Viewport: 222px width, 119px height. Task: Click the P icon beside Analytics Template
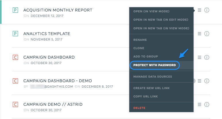(x=15, y=34)
